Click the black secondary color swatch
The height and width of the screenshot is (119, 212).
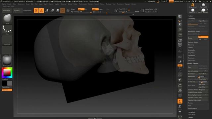pos(4,83)
